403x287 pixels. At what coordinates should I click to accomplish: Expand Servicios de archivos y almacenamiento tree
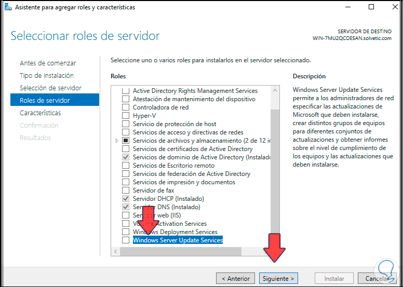click(117, 141)
